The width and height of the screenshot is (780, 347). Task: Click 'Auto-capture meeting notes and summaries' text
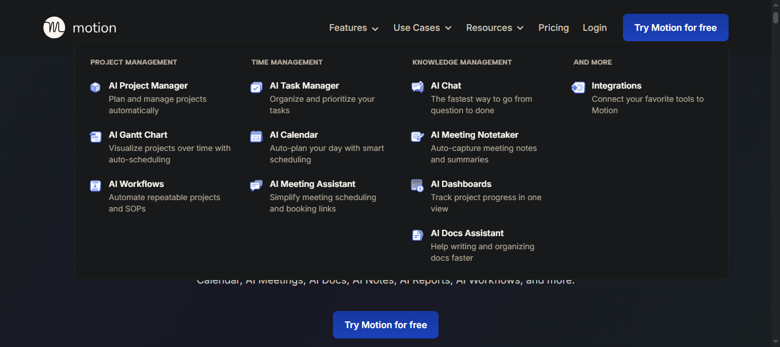tap(484, 154)
